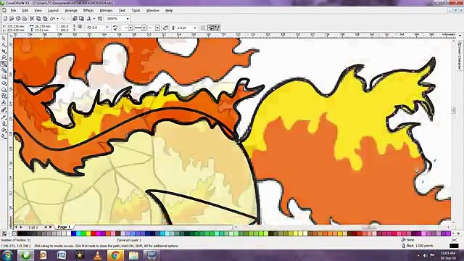Image resolution: width=464 pixels, height=261 pixels.
Task: Open the Text menu
Action: (122, 10)
